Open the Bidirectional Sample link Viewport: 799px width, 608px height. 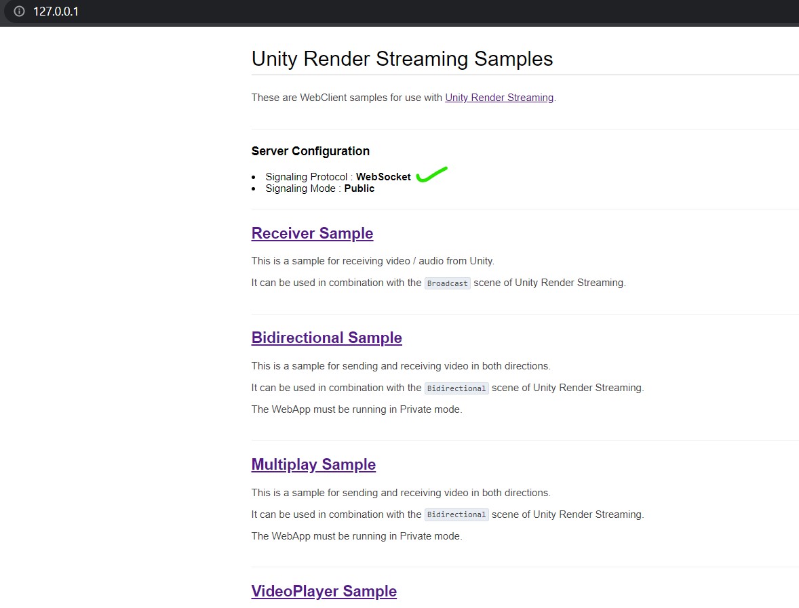click(326, 338)
